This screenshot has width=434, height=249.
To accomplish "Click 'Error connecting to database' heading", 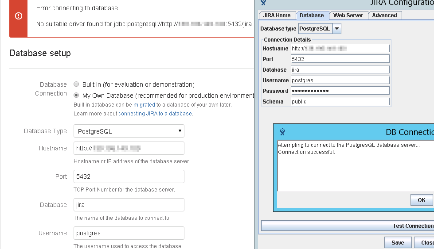I will tap(77, 8).
